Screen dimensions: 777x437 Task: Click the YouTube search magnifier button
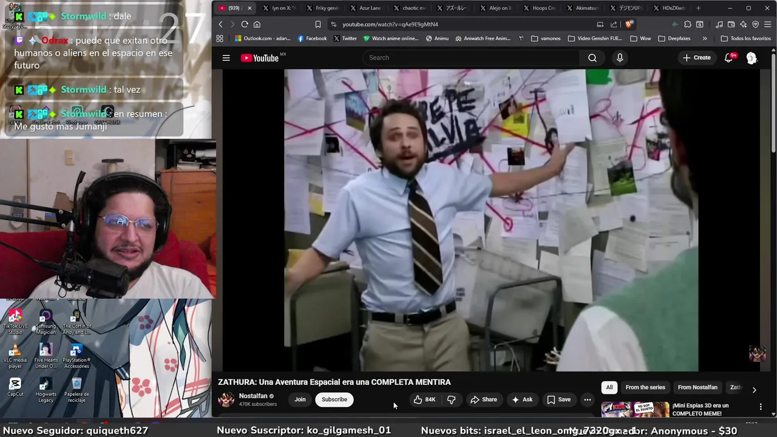click(x=592, y=58)
